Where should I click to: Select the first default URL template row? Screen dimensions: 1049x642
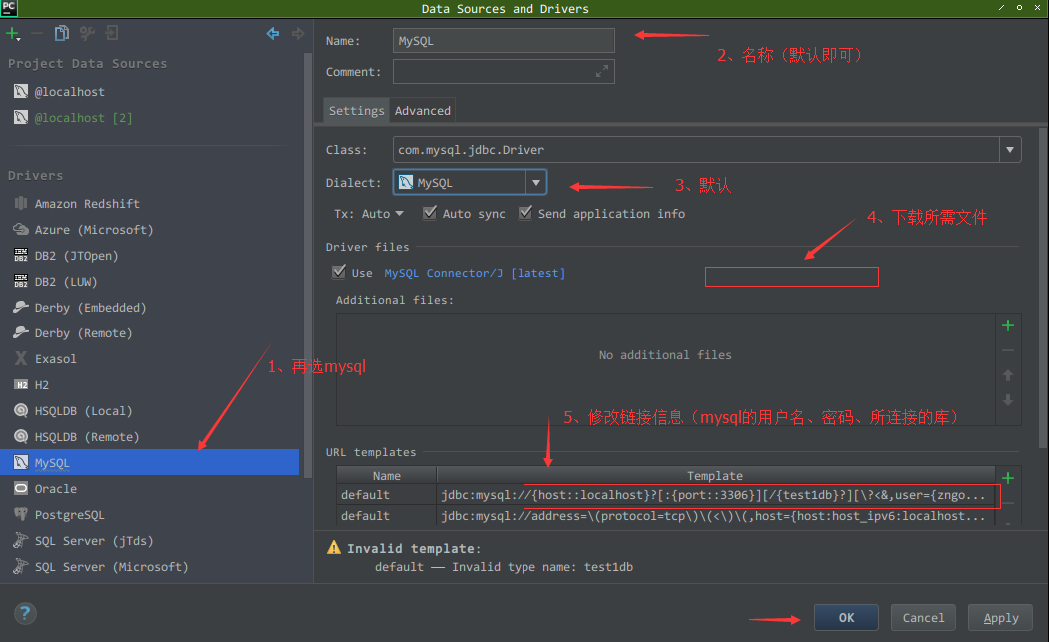coord(665,495)
